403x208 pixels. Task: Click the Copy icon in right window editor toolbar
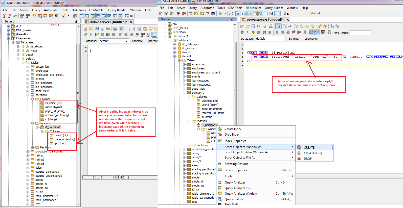[296, 26]
